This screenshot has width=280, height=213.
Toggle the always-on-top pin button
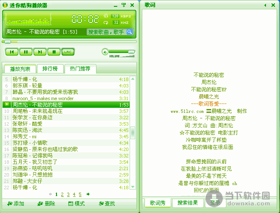pyautogui.click(x=124, y=5)
